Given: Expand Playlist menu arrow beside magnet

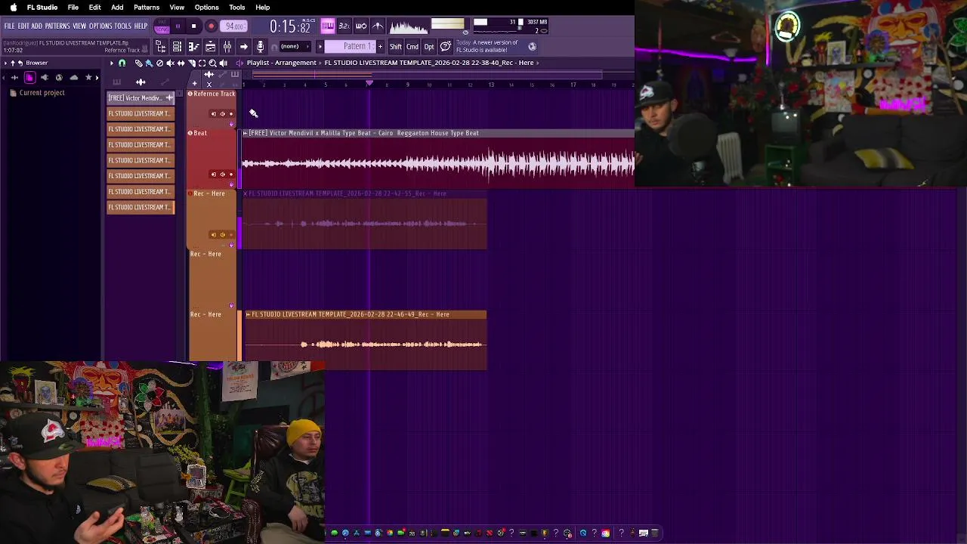Looking at the screenshot, I should click(x=112, y=63).
